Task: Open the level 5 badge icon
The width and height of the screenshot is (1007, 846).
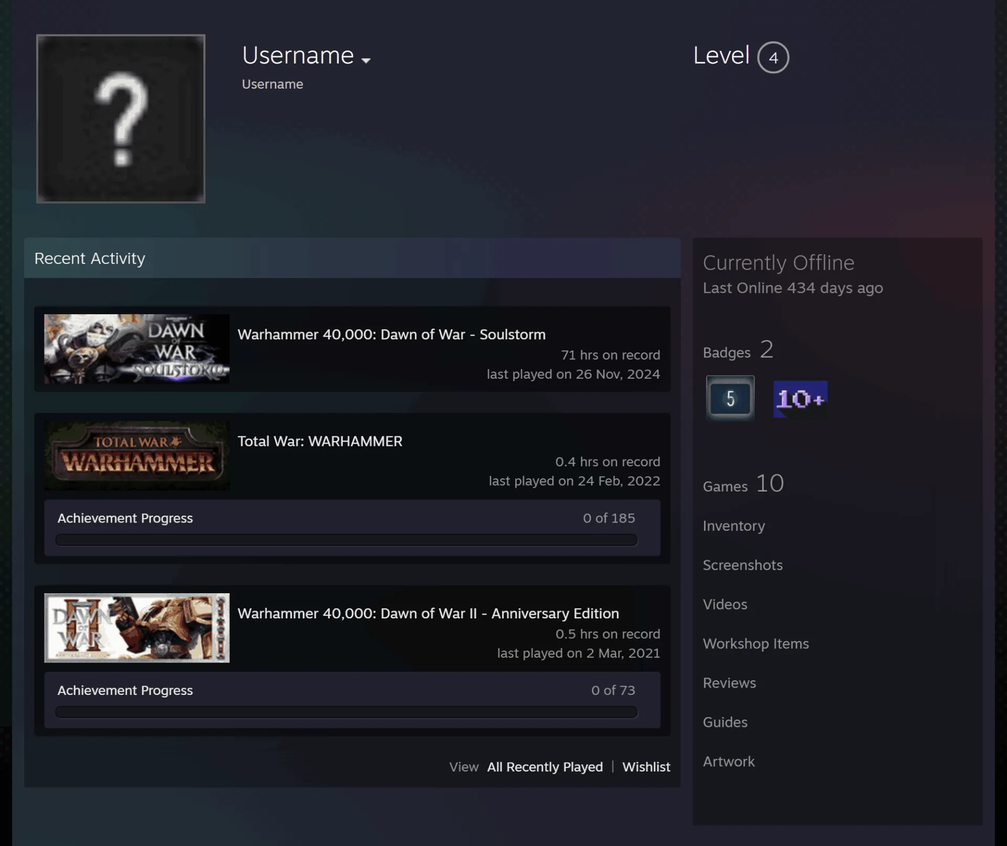Action: tap(730, 398)
